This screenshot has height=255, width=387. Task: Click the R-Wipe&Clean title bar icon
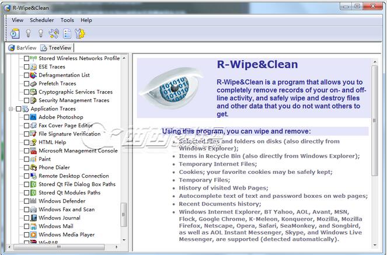[7, 8]
